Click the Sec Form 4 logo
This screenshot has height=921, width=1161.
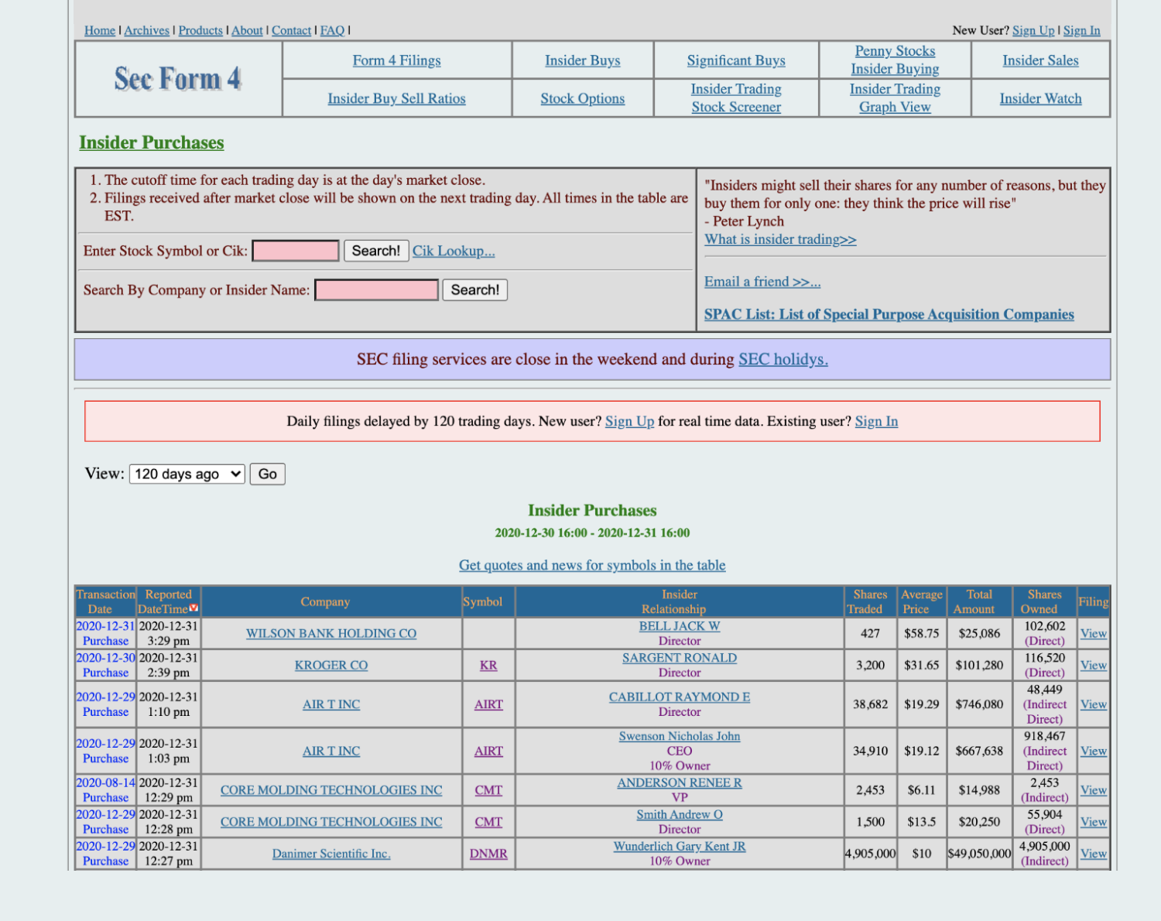tap(178, 78)
